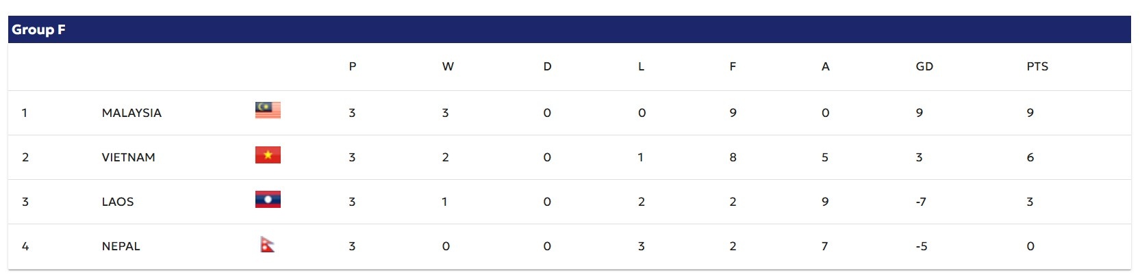Select the LAOS team name

118,202
